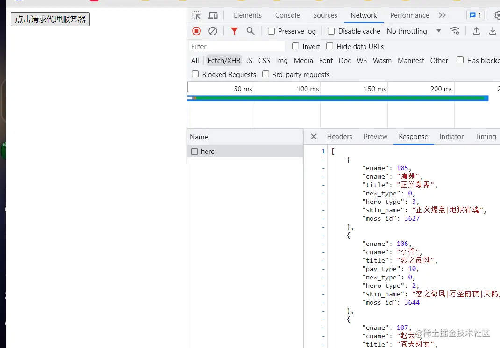
Task: Clear the network log
Action: click(x=213, y=31)
